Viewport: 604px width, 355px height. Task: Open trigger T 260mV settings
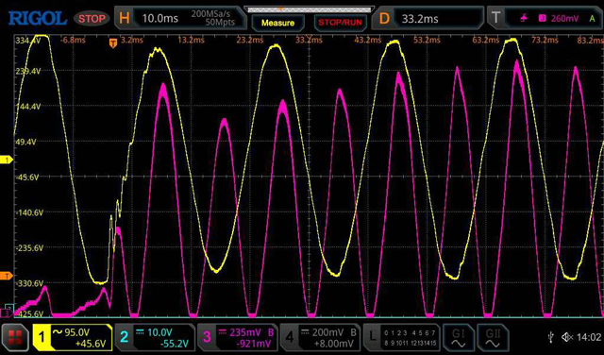tap(545, 18)
